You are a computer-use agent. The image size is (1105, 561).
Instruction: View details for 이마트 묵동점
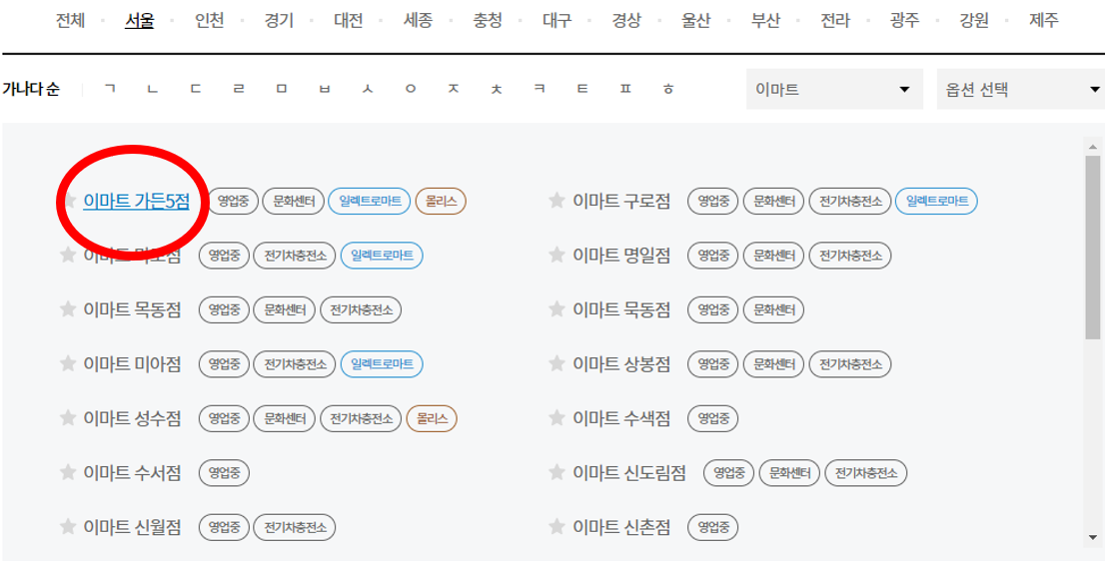(x=621, y=309)
